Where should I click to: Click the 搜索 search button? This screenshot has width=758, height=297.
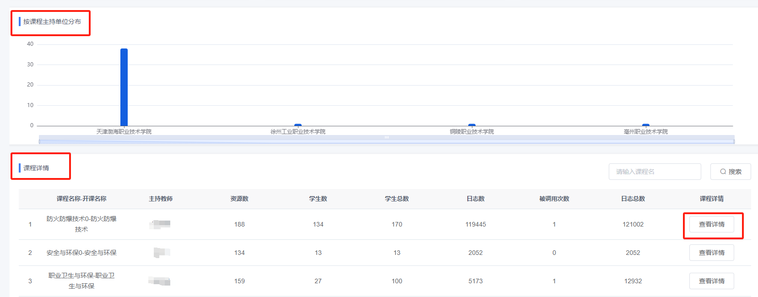(731, 172)
